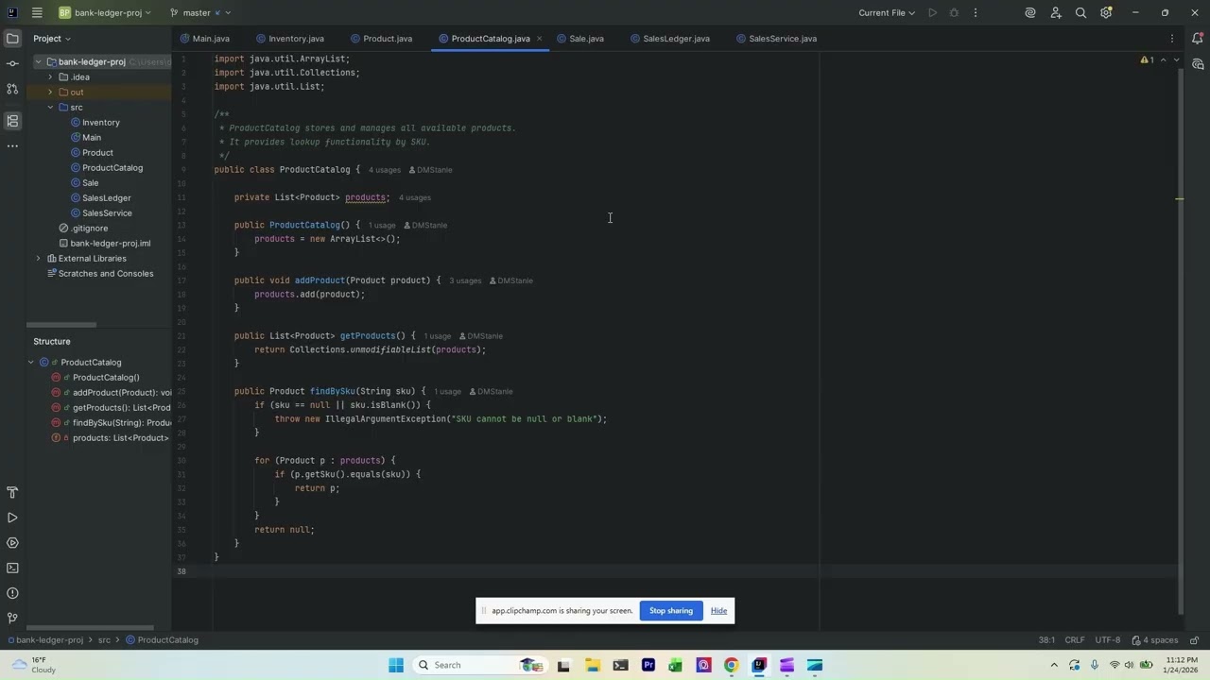
Task: Go to next highlighted problem arrow
Action: [x=1176, y=59]
